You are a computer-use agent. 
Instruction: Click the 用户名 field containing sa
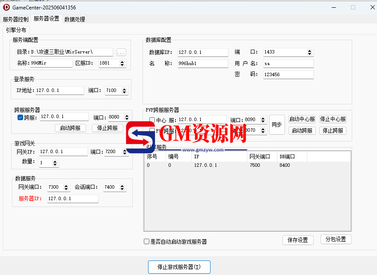click(x=288, y=64)
